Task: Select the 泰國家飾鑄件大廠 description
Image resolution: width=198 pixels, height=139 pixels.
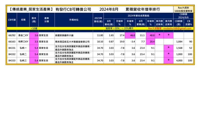Action: point(64,35)
